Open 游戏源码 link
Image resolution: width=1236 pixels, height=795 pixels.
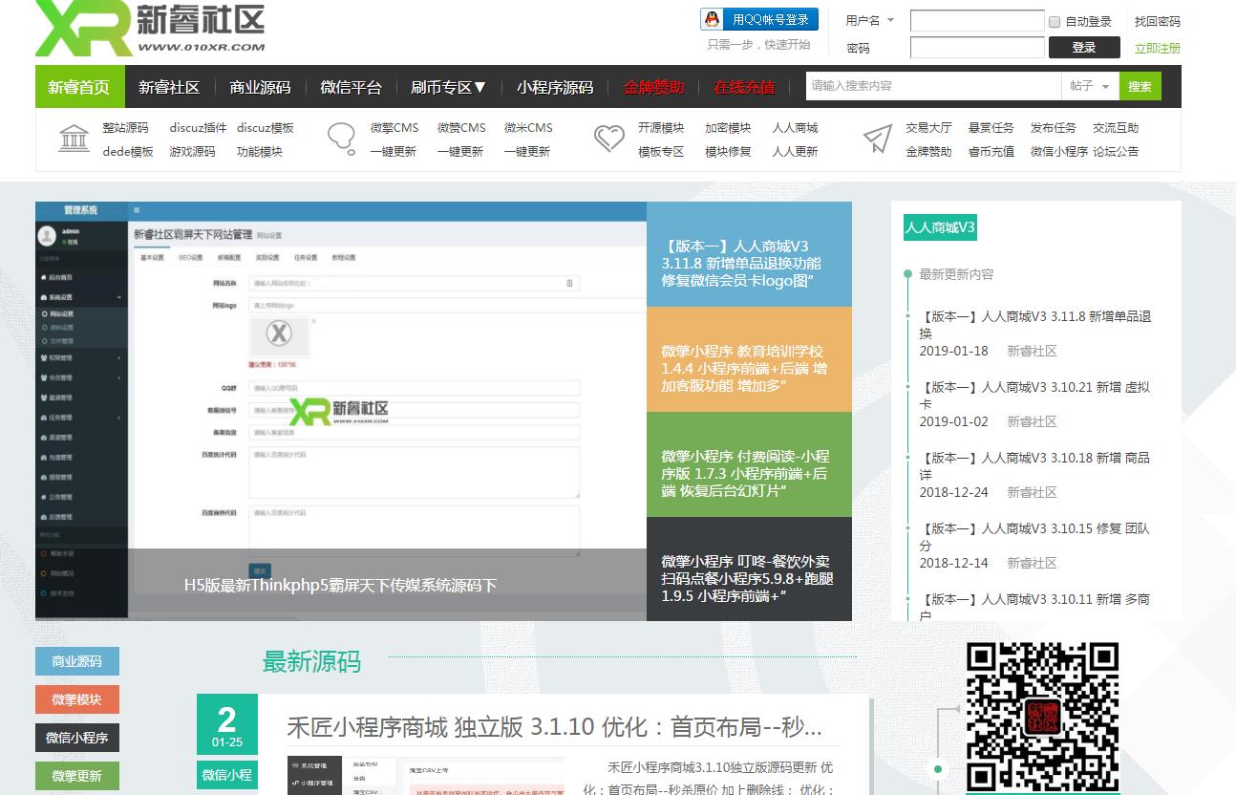[193, 151]
